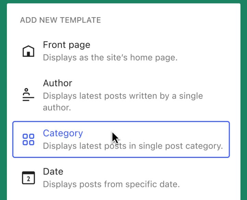Click "Displays posts from specific date" description

point(111,184)
